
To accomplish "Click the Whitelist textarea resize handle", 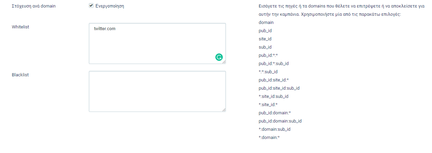I will click(224, 62).
